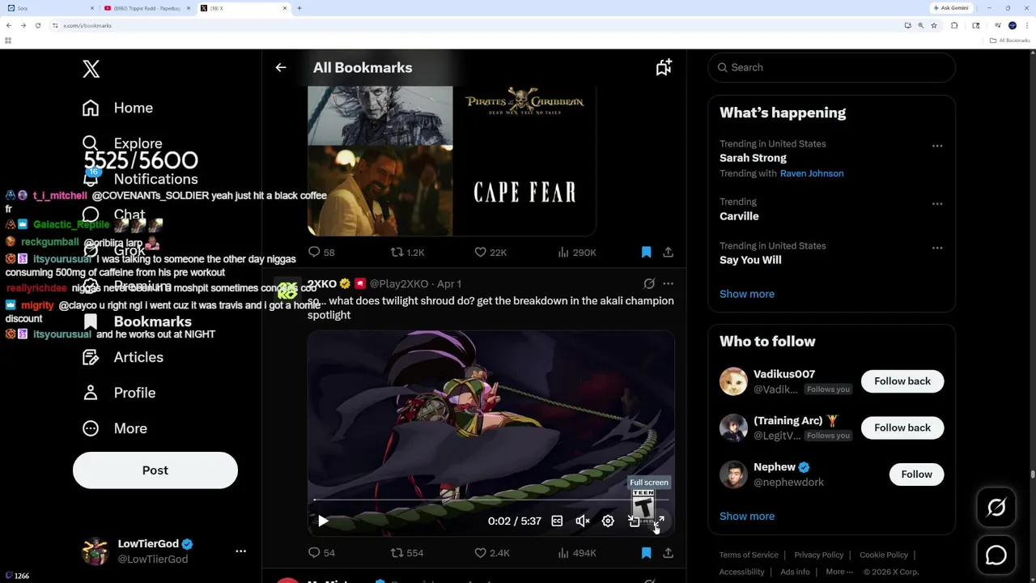Enter full screen video mode
The width and height of the screenshot is (1036, 583).
[x=659, y=521]
